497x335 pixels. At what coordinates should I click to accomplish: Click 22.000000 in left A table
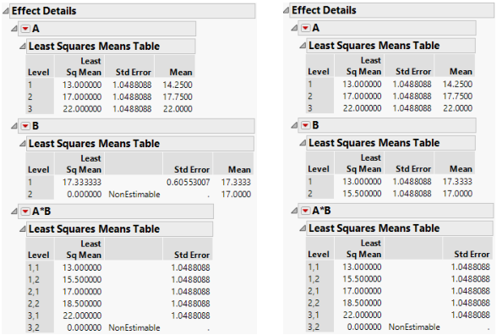pyautogui.click(x=82, y=109)
